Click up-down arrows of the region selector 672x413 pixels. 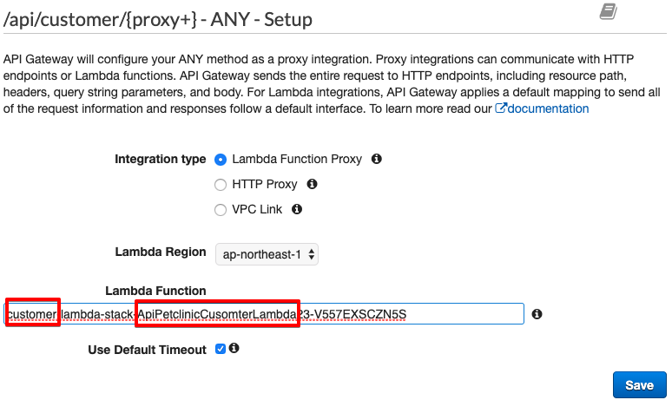click(312, 254)
